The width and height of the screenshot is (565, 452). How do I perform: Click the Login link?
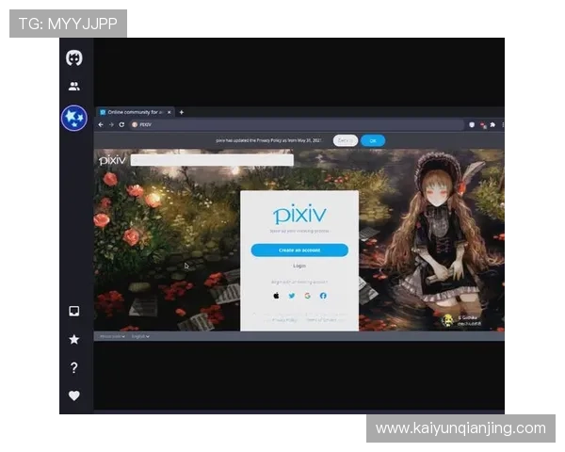(x=299, y=266)
